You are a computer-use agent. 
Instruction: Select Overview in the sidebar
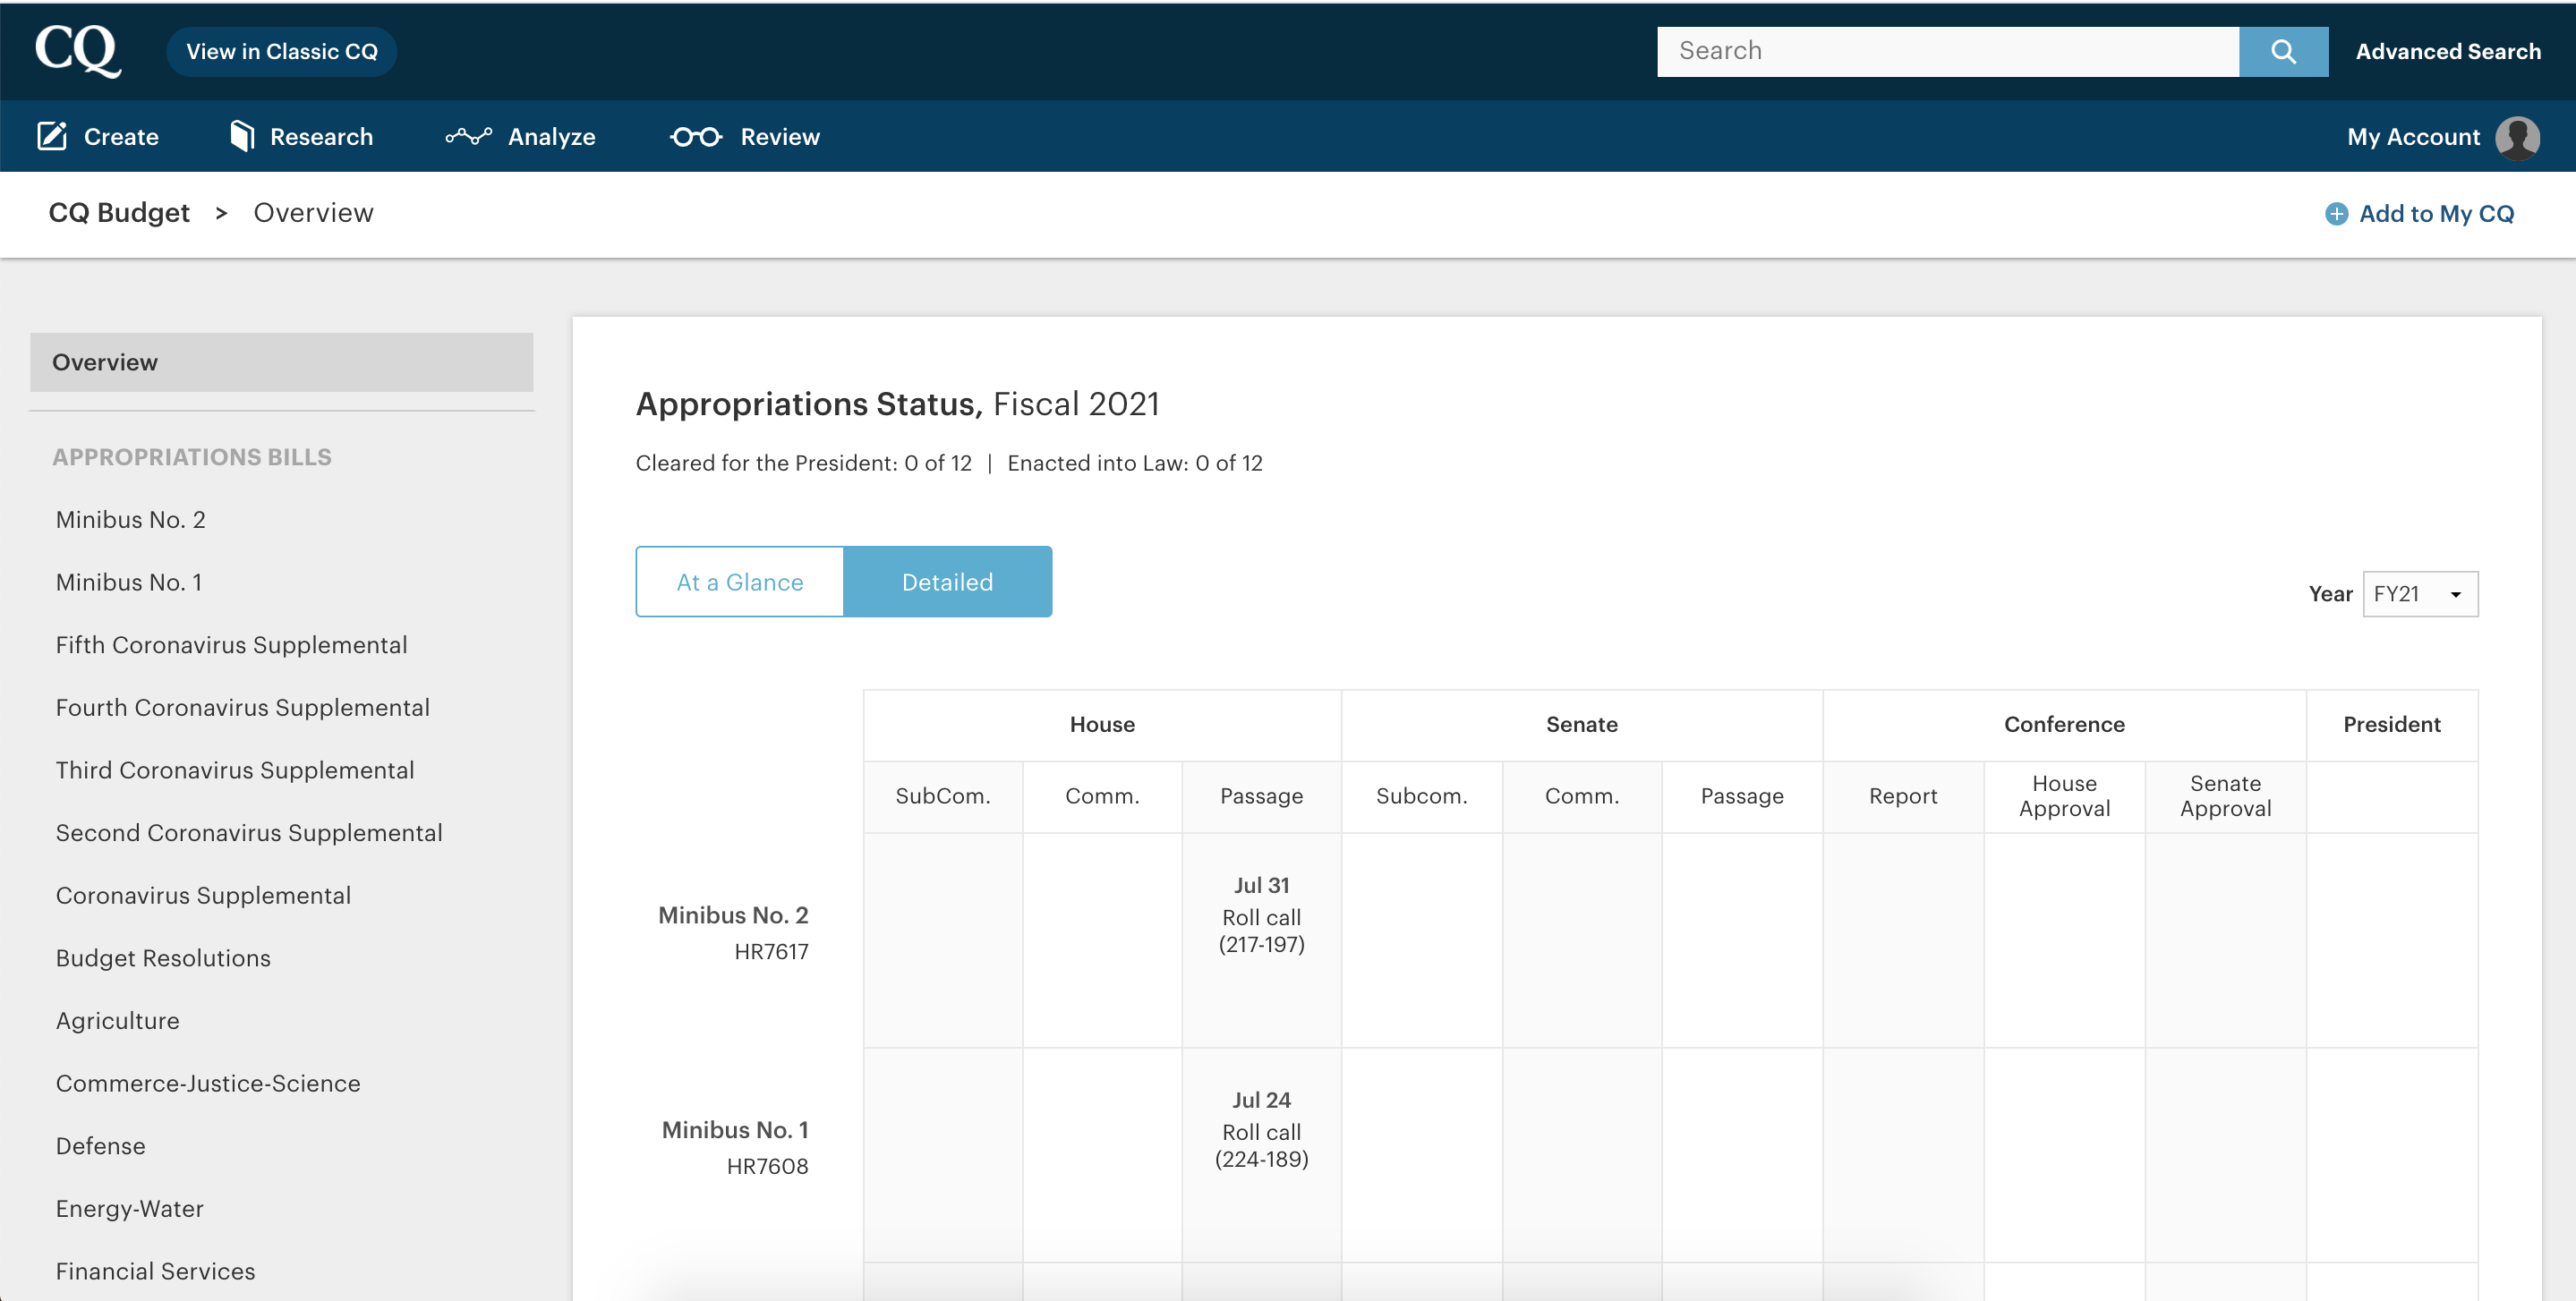click(281, 362)
